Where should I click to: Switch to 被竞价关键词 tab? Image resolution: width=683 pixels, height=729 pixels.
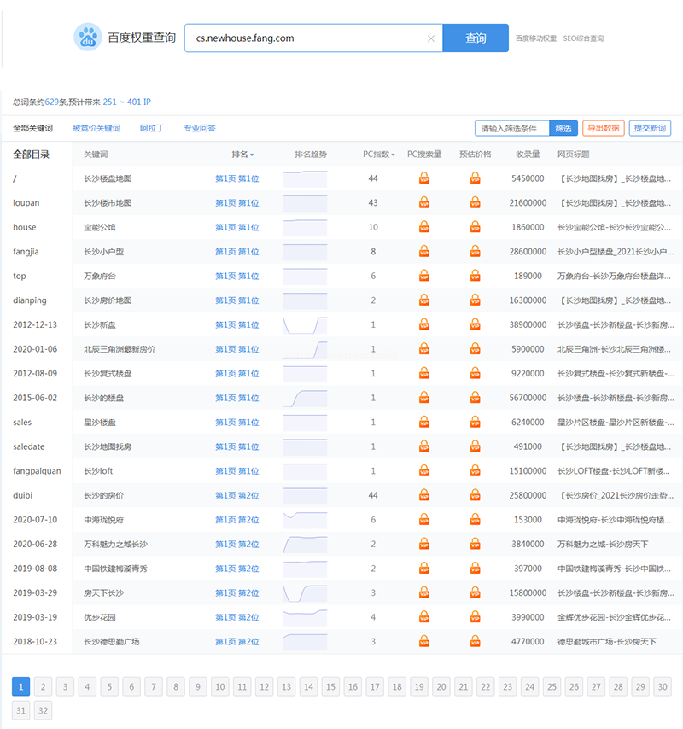96,129
